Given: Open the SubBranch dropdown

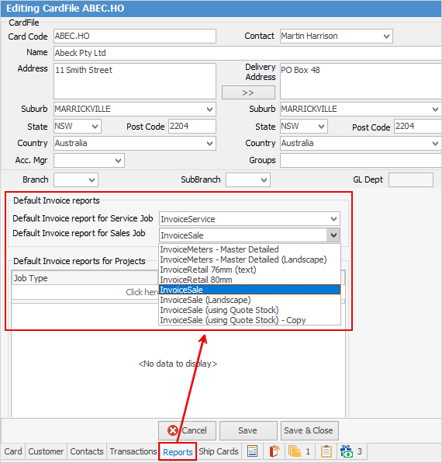Looking at the screenshot, I should [264, 179].
